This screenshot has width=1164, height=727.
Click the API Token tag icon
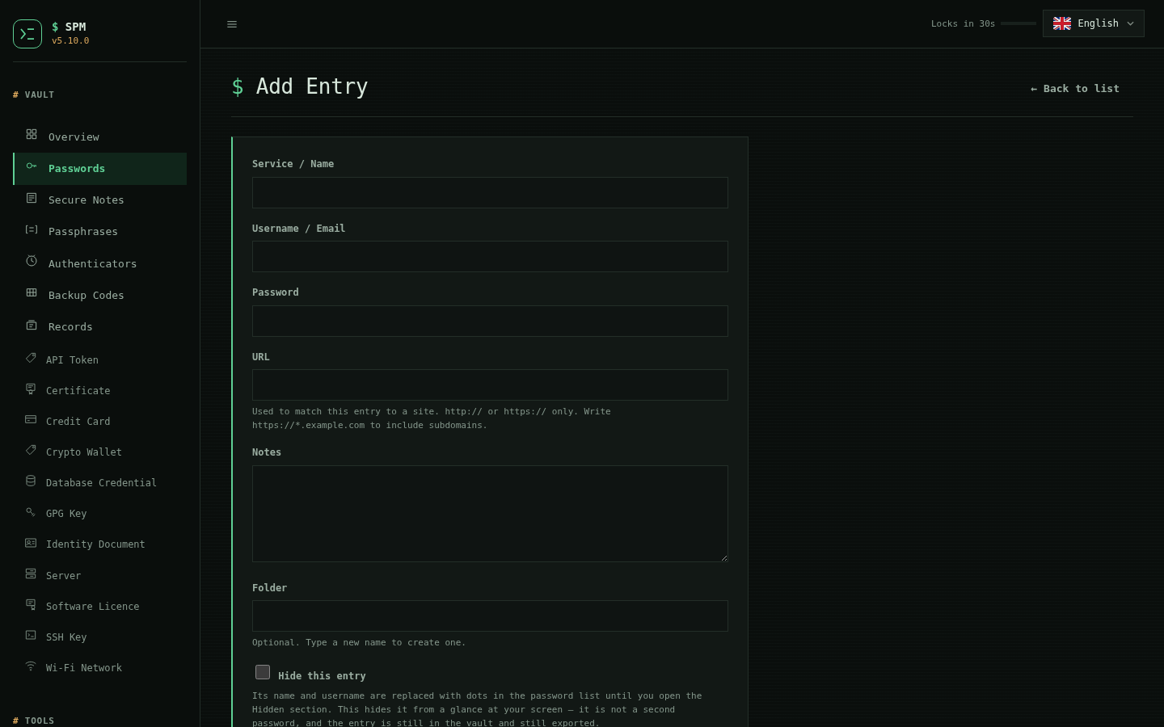31,358
